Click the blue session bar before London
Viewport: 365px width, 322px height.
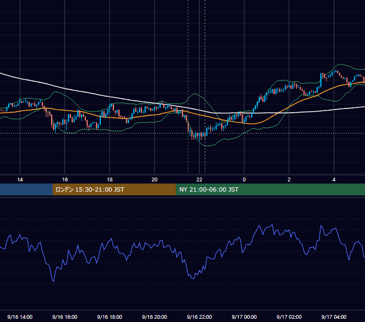pos(26,189)
